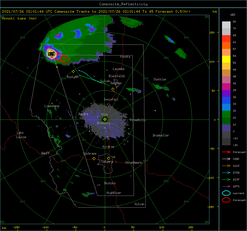Click the plus marker west of Drumheller
The height and width of the screenshot is (231, 247).
pos(155,110)
